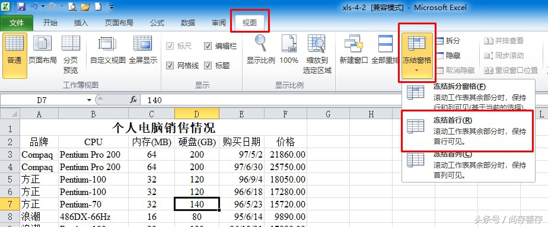Click the Undo arrow icon
This screenshot has height=227, width=548.
(34, 7)
